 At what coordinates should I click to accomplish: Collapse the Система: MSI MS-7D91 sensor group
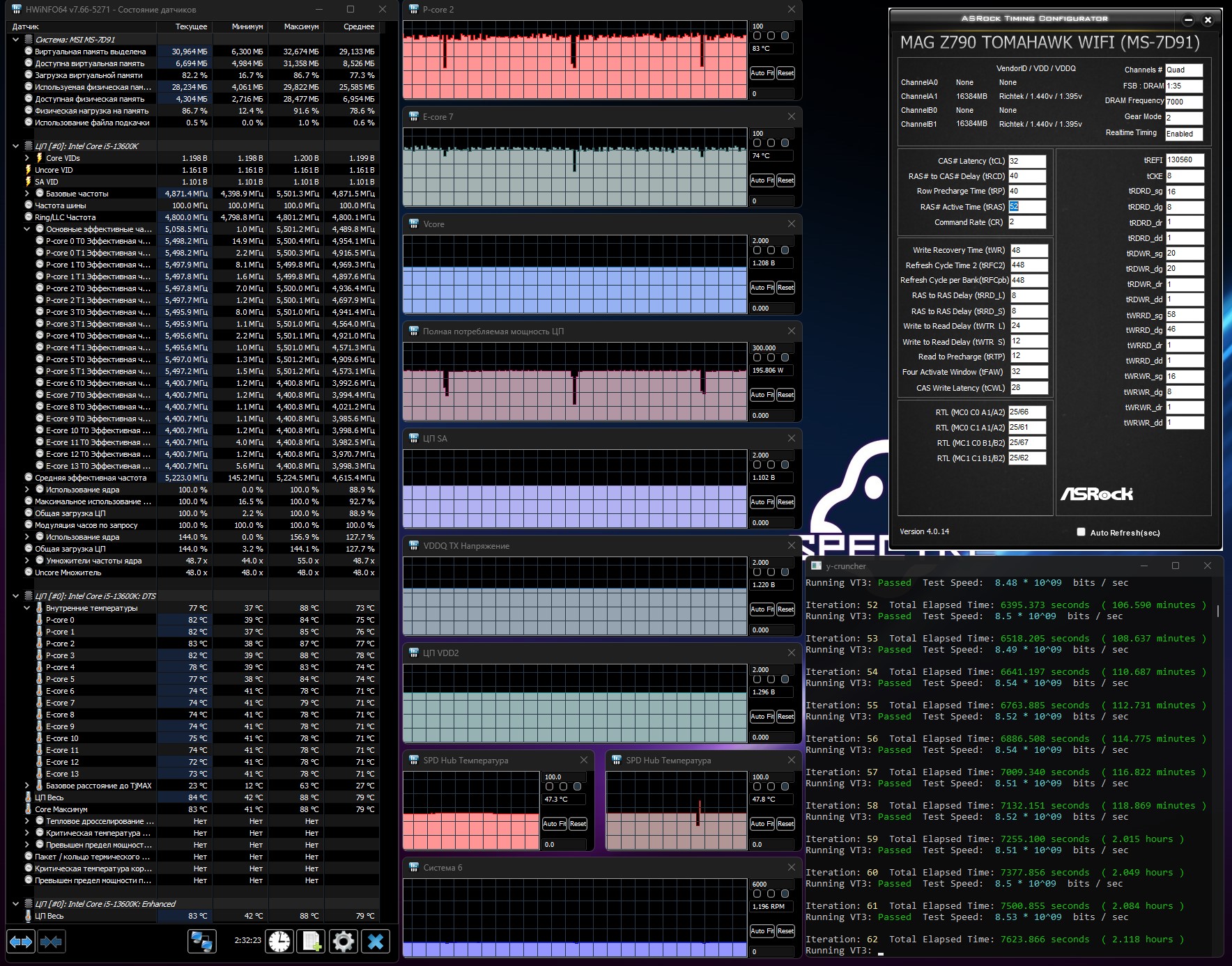16,40
